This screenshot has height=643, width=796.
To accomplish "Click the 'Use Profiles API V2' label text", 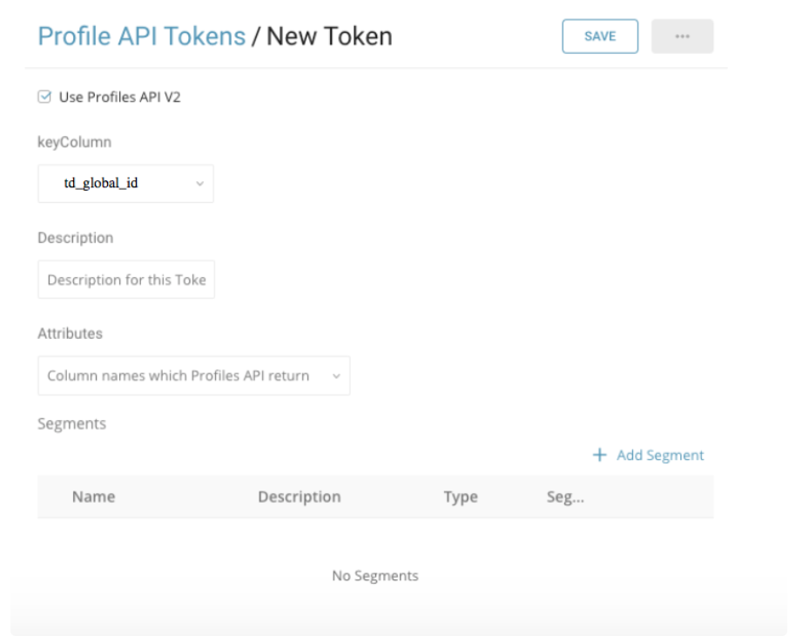I will coord(119,98).
